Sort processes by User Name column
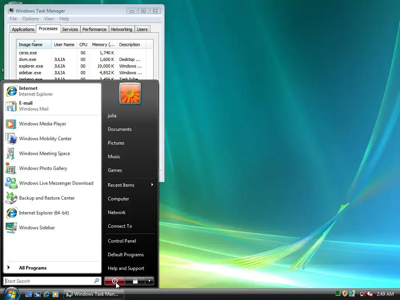 tap(64, 45)
